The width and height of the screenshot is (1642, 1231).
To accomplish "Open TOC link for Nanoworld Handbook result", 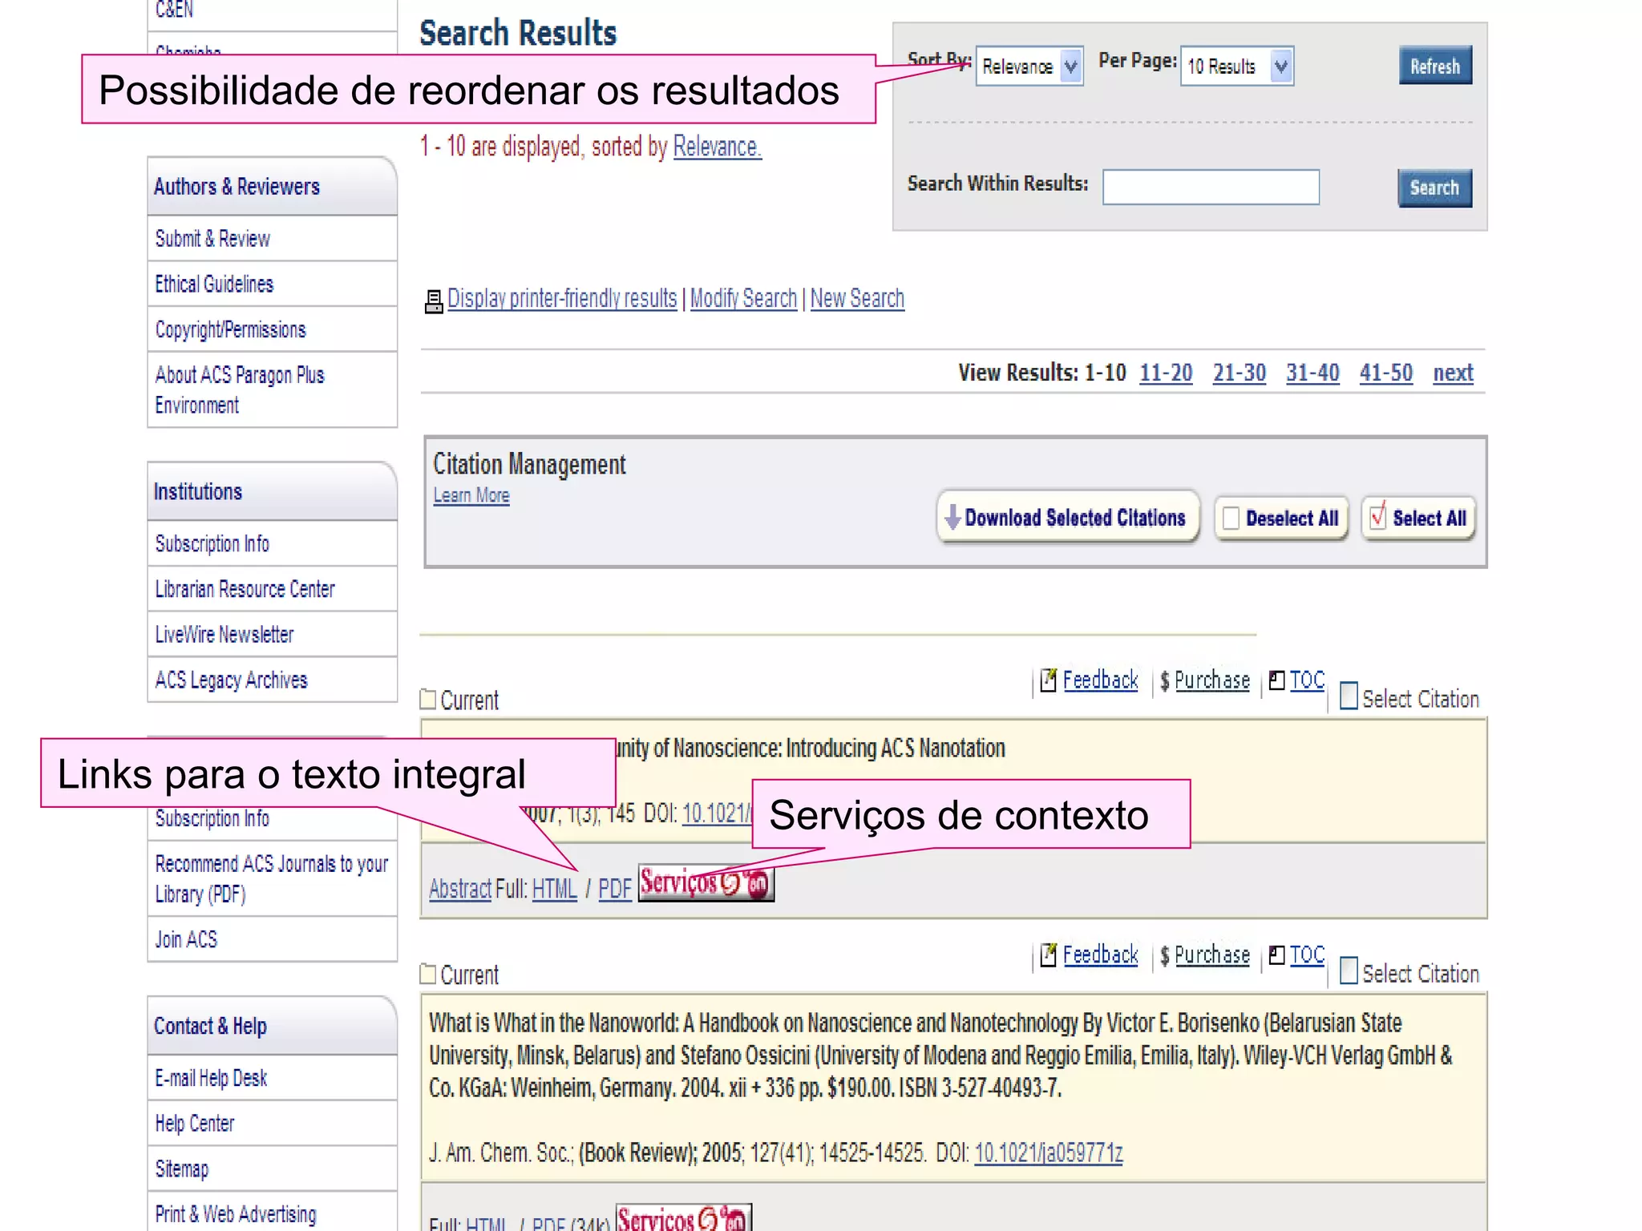I will 1307,955.
